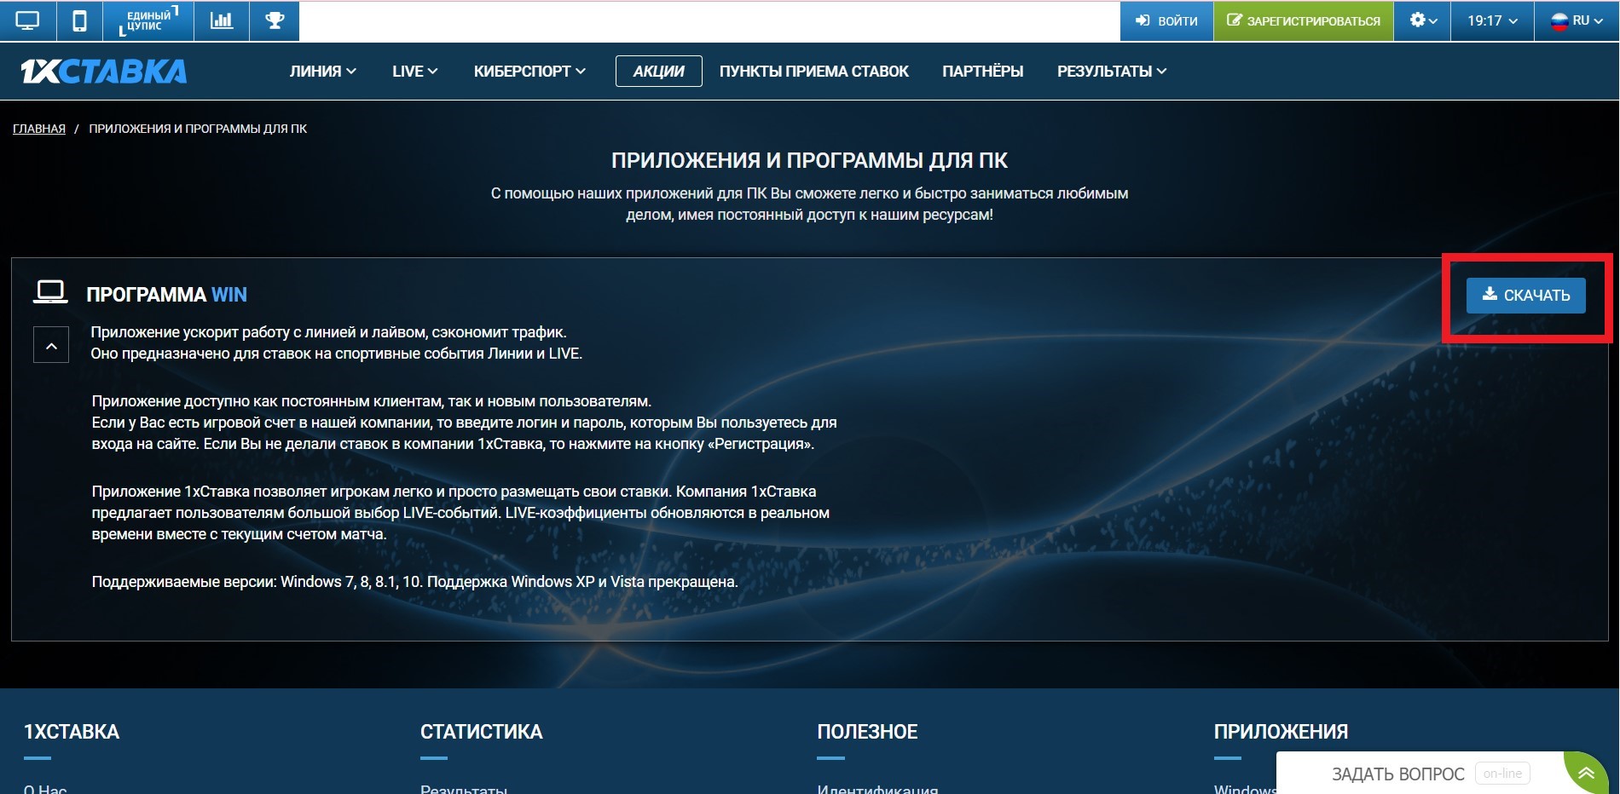
Task: Collapse the ПРОГРАММА WIN section chevron
Action: (51, 345)
